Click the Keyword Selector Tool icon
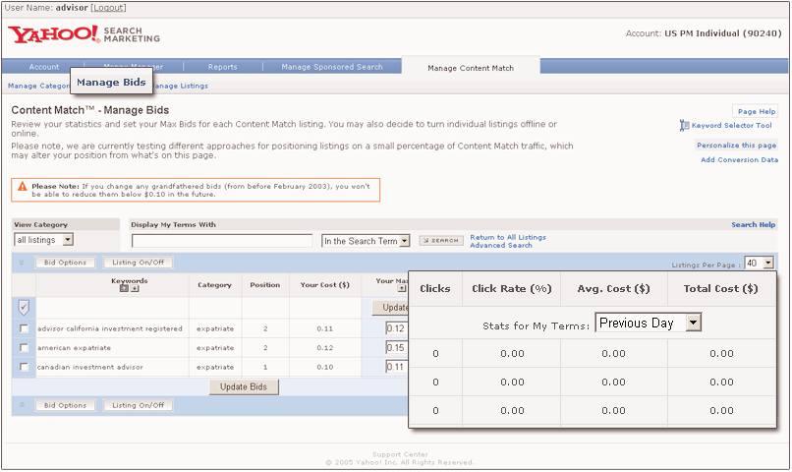792x472 pixels. click(684, 126)
